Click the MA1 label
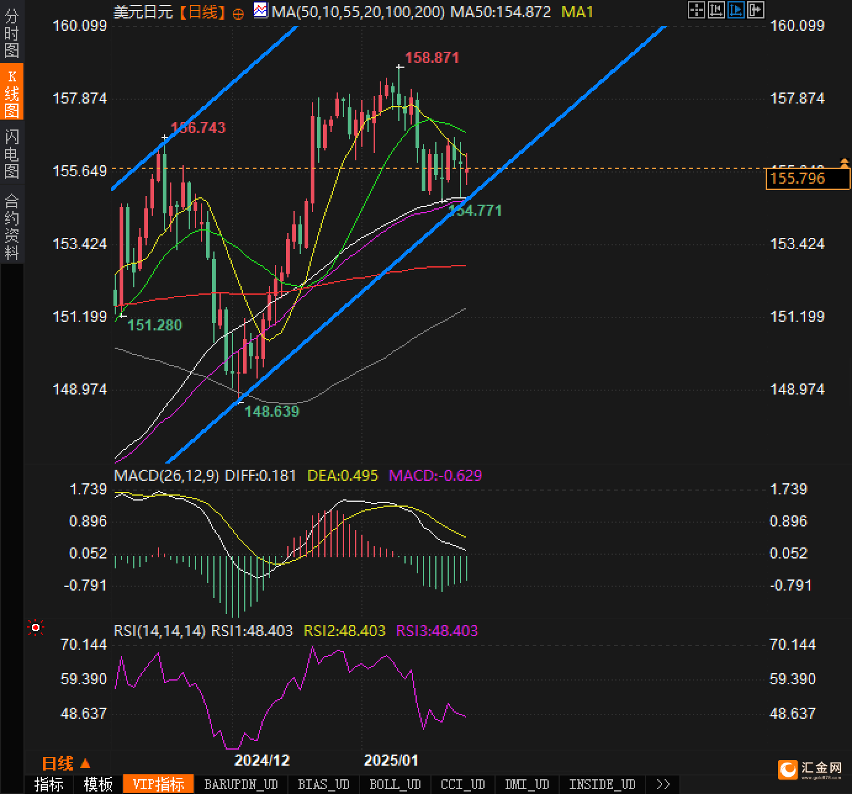 tap(577, 12)
